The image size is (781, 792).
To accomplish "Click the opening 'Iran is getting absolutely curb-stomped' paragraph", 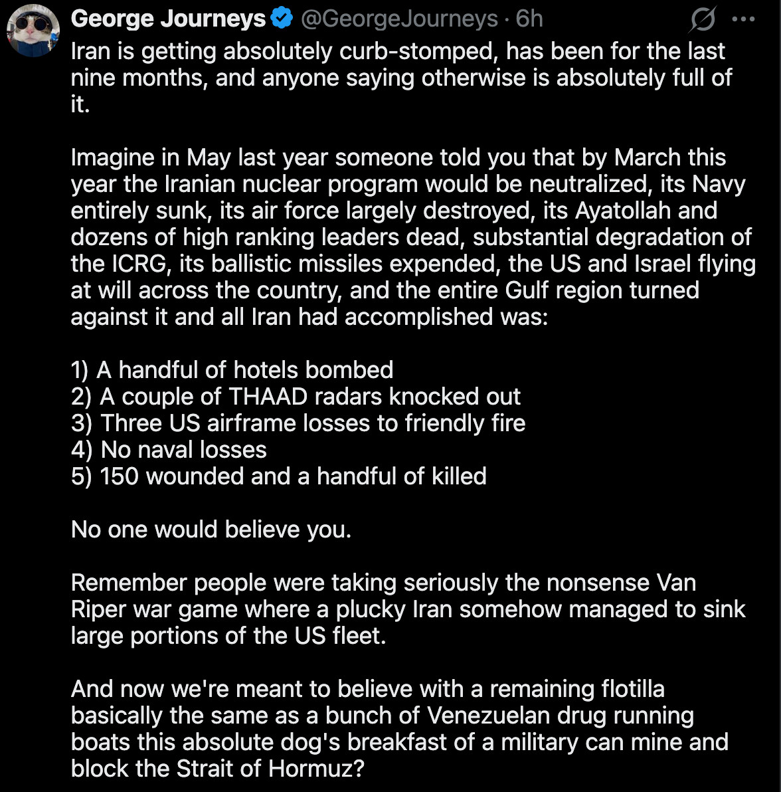I will click(398, 78).
